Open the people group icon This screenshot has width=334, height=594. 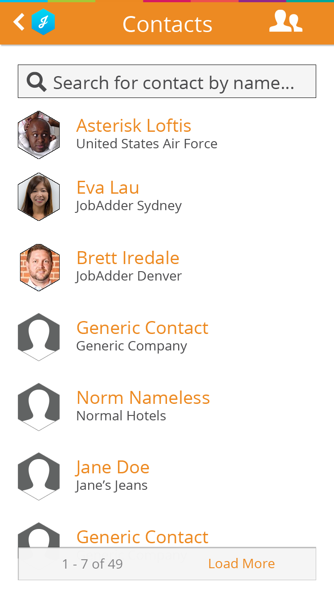[x=285, y=22]
